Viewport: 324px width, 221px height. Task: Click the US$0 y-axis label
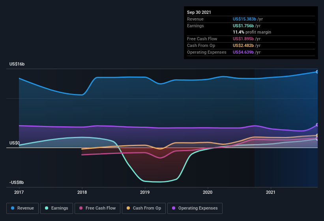(15, 143)
